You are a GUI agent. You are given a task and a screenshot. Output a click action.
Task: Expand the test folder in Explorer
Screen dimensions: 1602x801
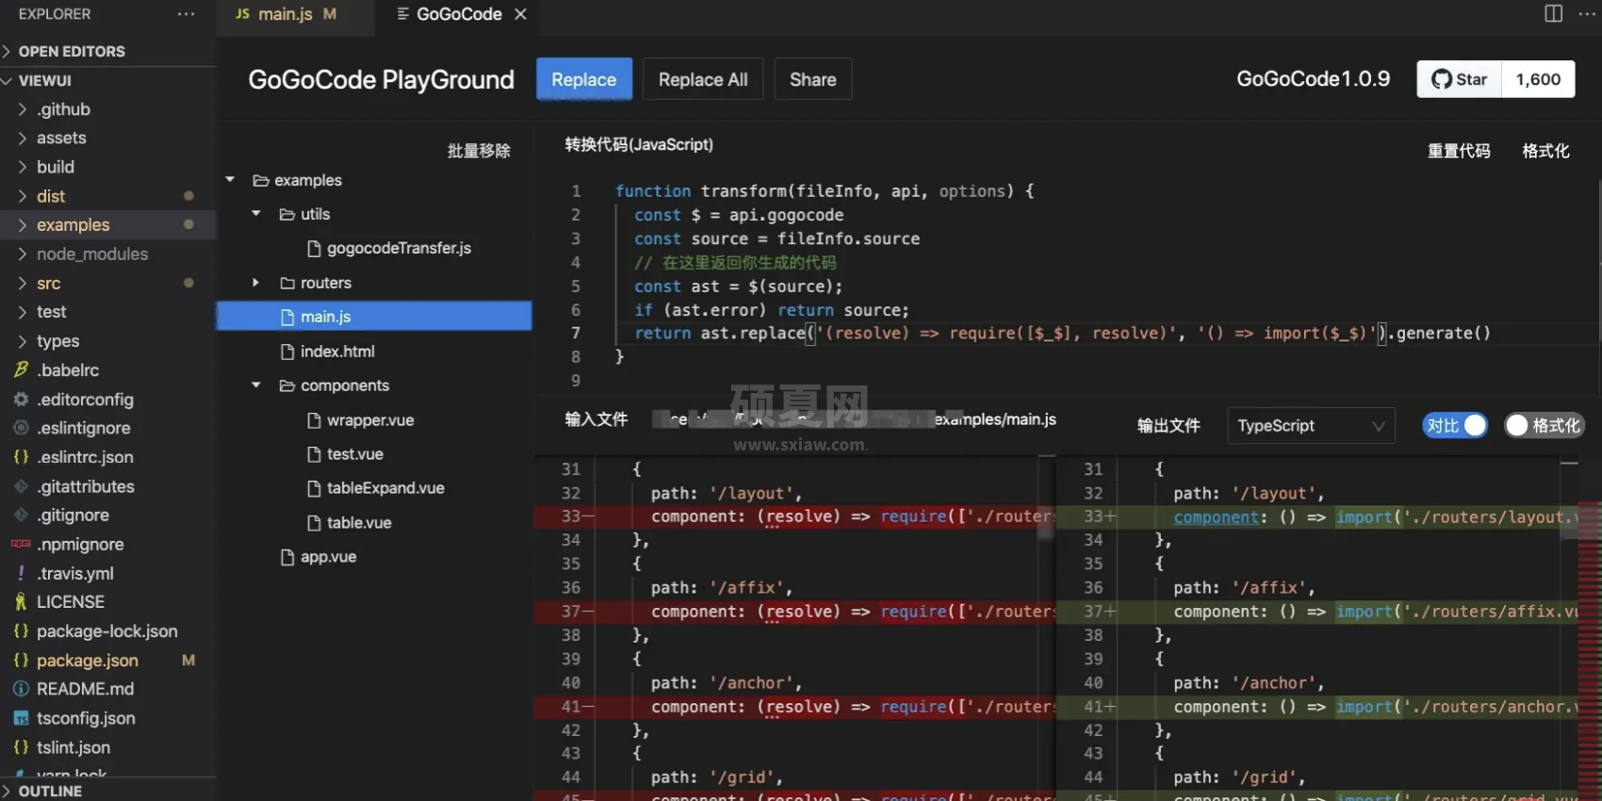pos(108,312)
